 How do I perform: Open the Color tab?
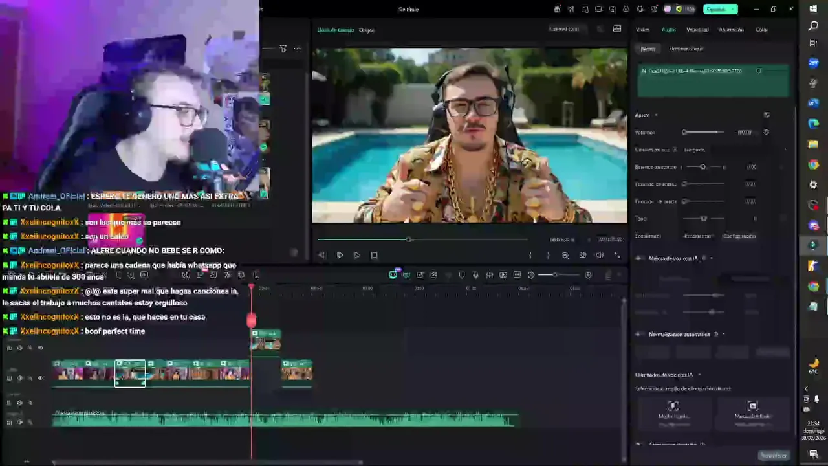click(x=761, y=30)
